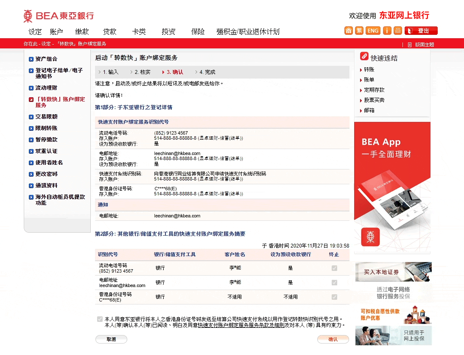Image resolution: width=464 pixels, height=355 pixels.
Task: Open 登记电子结单/电子通知书 in sidebar
Action: pos(59,73)
